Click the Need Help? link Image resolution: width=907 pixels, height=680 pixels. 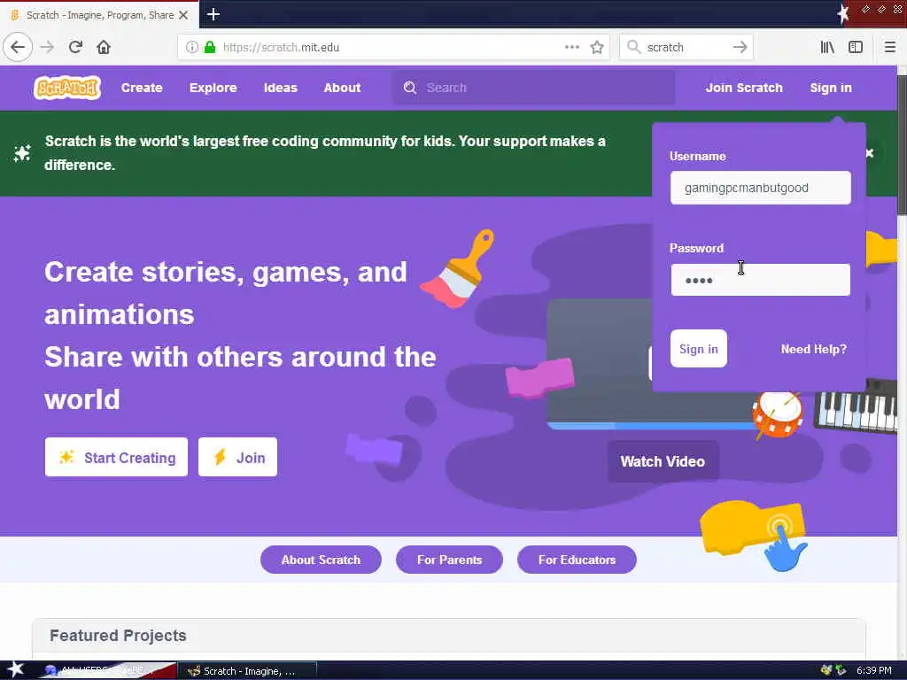tap(813, 349)
